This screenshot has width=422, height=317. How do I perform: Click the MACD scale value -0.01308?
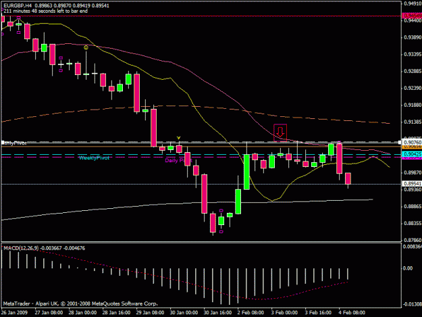tap(412, 304)
